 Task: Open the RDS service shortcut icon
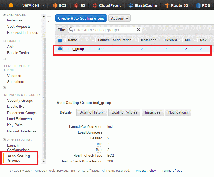tap(198, 5)
